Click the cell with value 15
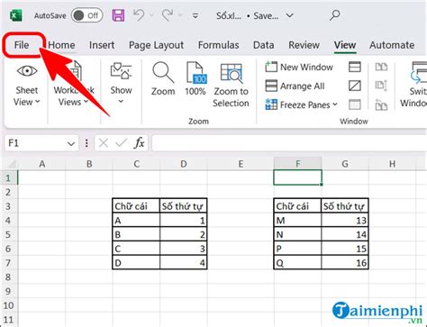427x327 pixels. [345, 249]
